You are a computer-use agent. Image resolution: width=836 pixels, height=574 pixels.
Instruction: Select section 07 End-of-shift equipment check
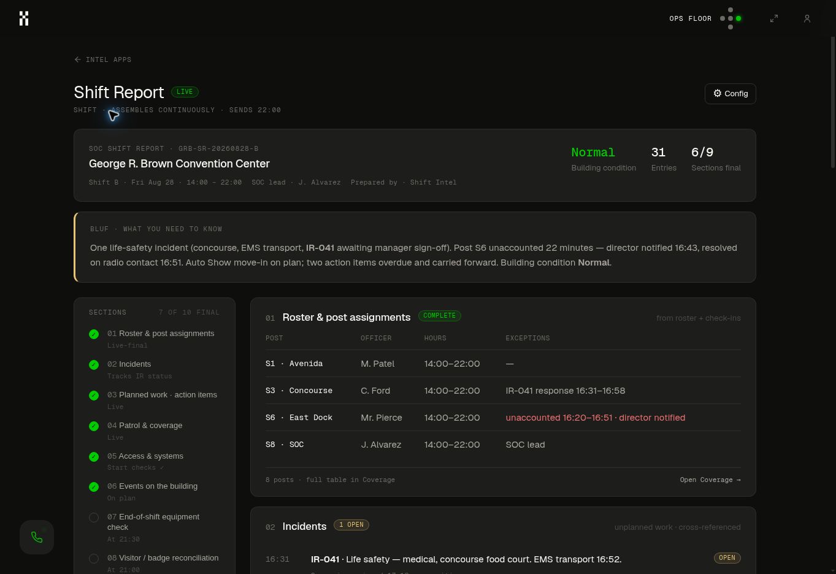(155, 527)
